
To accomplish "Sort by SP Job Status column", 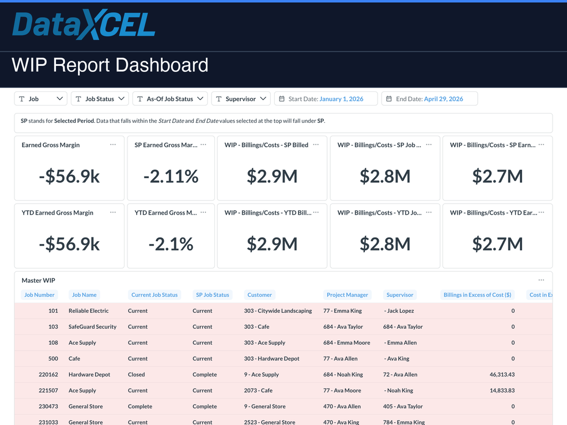I will pyautogui.click(x=213, y=295).
